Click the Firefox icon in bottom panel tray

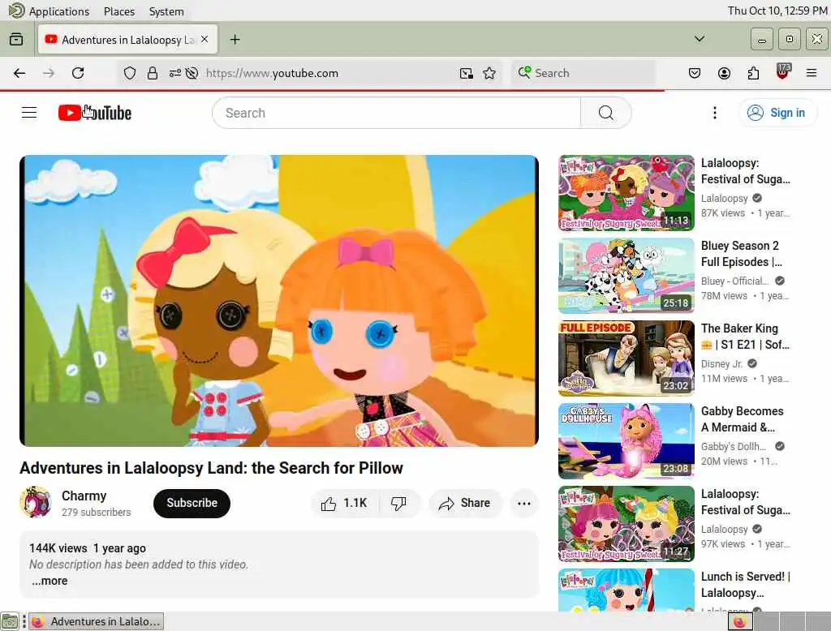coord(740,621)
